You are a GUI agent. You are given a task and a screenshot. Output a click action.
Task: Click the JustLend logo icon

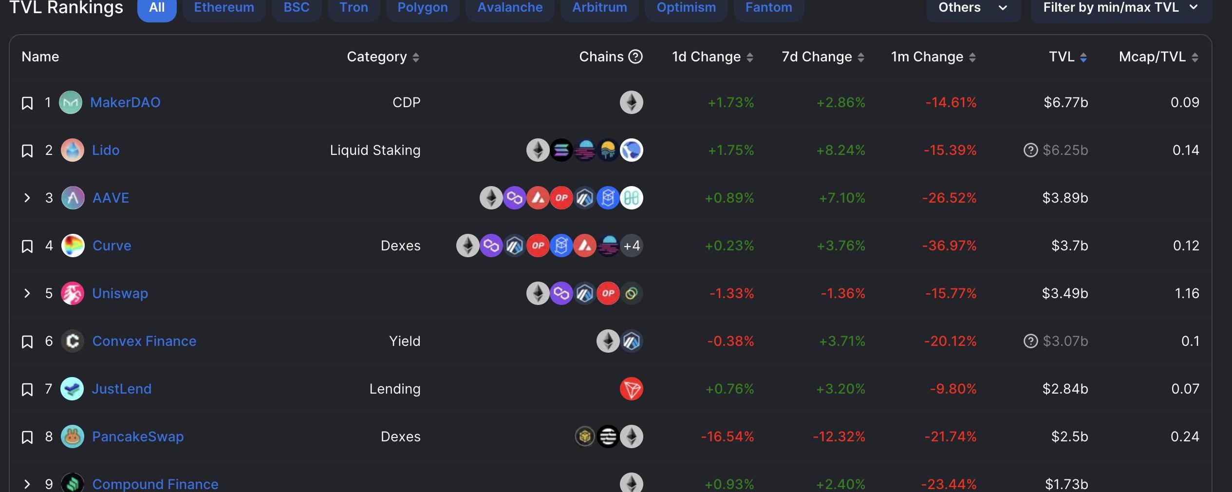tap(72, 389)
